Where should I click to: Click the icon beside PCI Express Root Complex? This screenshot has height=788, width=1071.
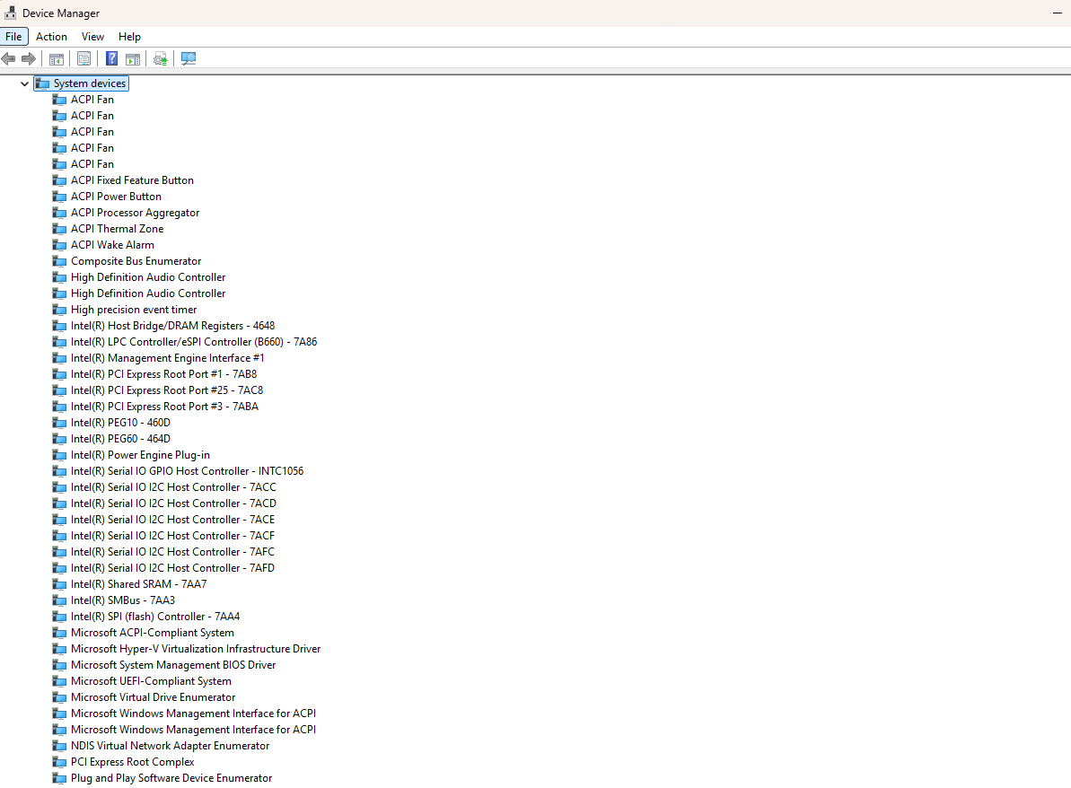(x=60, y=762)
